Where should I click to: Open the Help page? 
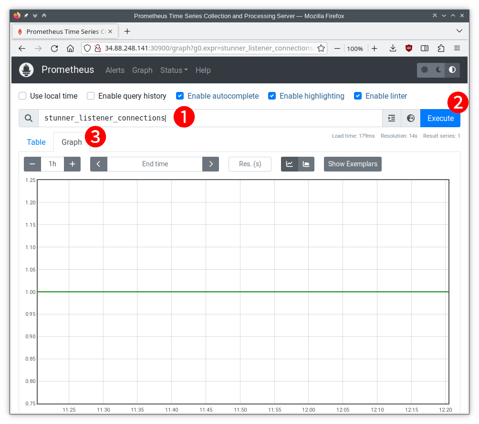click(203, 70)
